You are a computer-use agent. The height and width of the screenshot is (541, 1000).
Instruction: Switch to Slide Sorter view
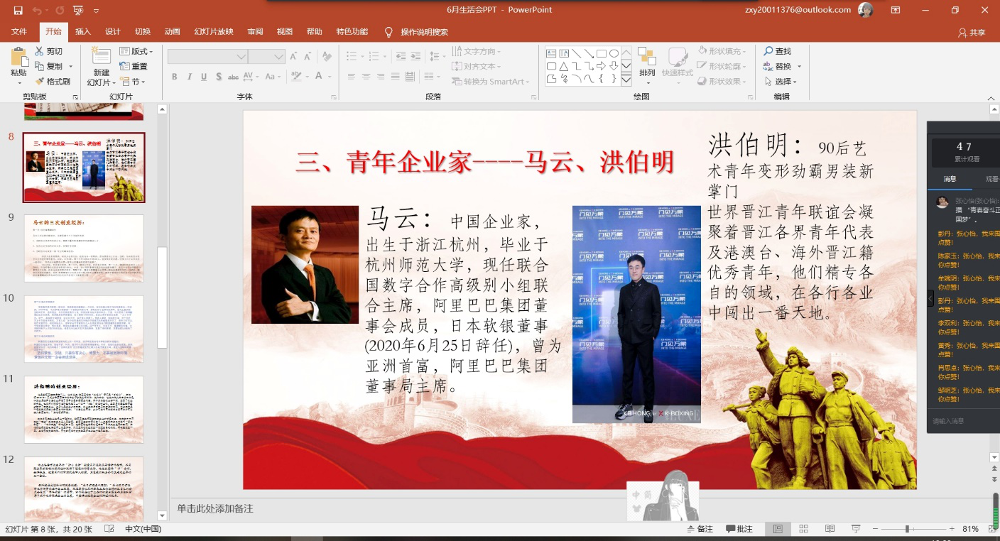(x=804, y=529)
